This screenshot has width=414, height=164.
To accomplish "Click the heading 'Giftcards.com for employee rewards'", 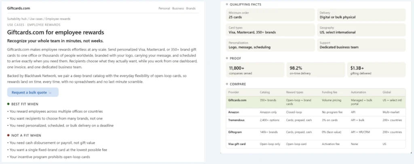I will click(x=55, y=32).
